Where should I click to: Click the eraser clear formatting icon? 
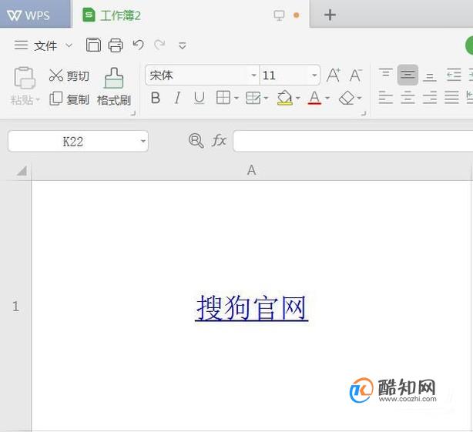click(347, 98)
